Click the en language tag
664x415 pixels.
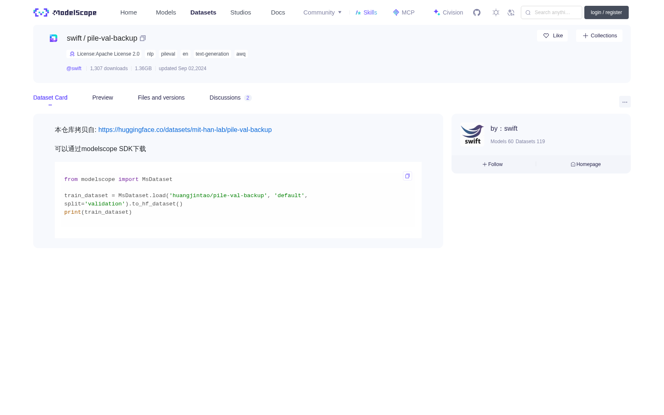pyautogui.click(x=186, y=54)
